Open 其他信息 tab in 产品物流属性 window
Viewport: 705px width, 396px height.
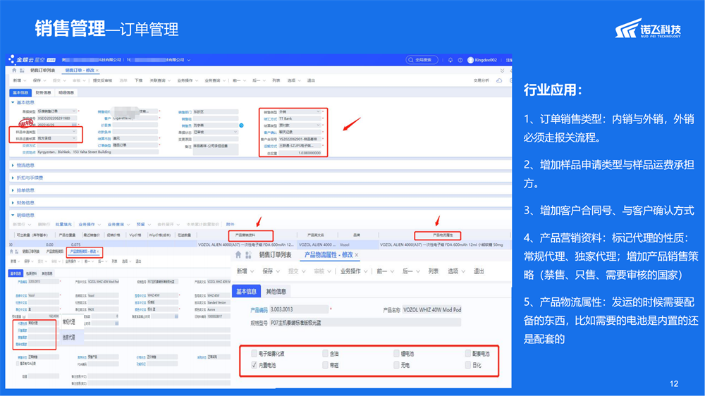click(x=276, y=291)
